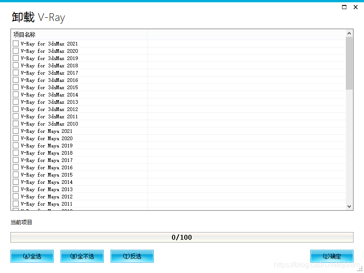Tick V-Ray for 3dsMax 2014 checkbox
This screenshot has width=364, height=273.
click(16, 95)
